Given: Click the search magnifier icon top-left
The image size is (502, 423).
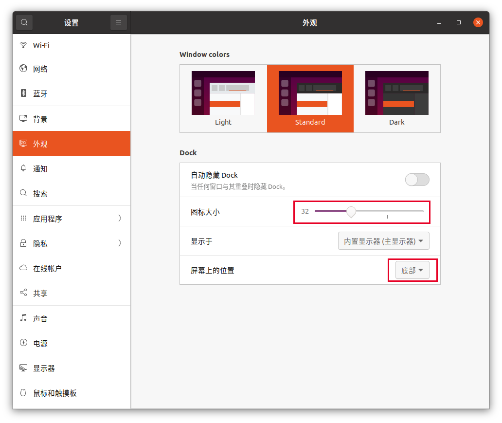Looking at the screenshot, I should tap(24, 22).
